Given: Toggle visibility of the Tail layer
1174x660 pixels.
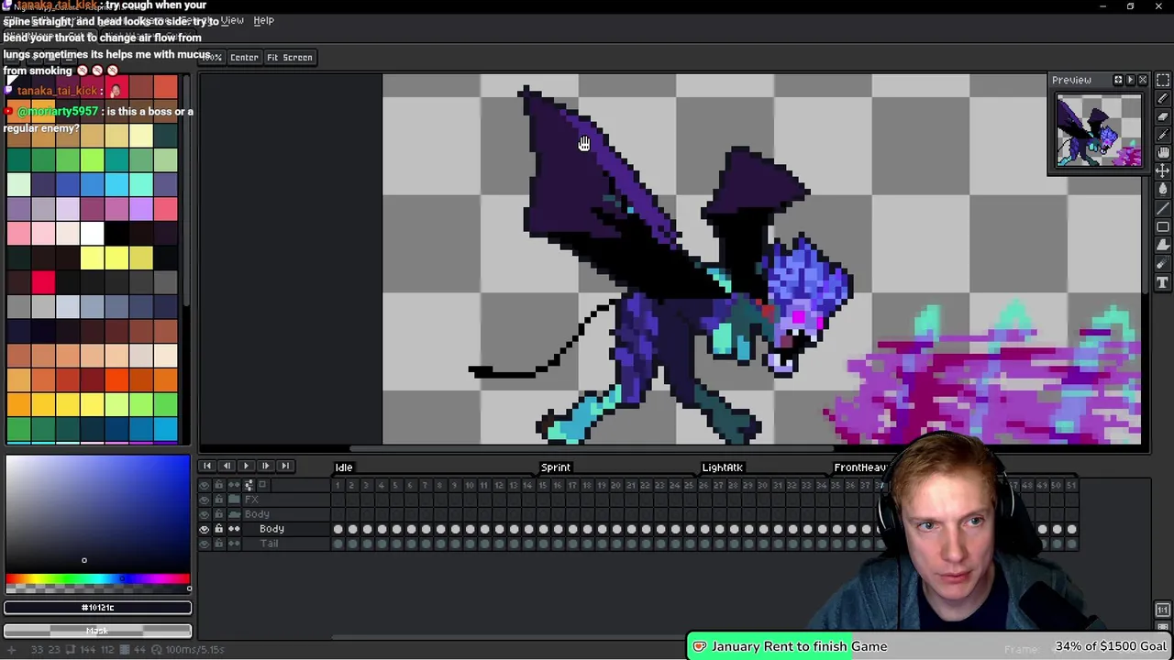Looking at the screenshot, I should point(205,544).
